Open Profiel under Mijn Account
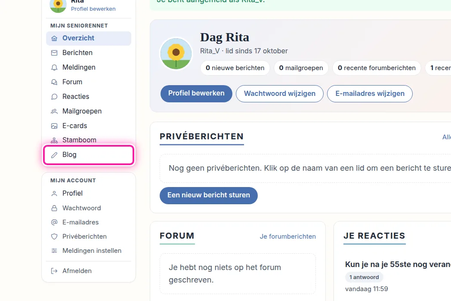Image resolution: width=451 pixels, height=301 pixels. point(89,193)
